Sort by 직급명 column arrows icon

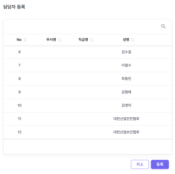tap(92, 40)
